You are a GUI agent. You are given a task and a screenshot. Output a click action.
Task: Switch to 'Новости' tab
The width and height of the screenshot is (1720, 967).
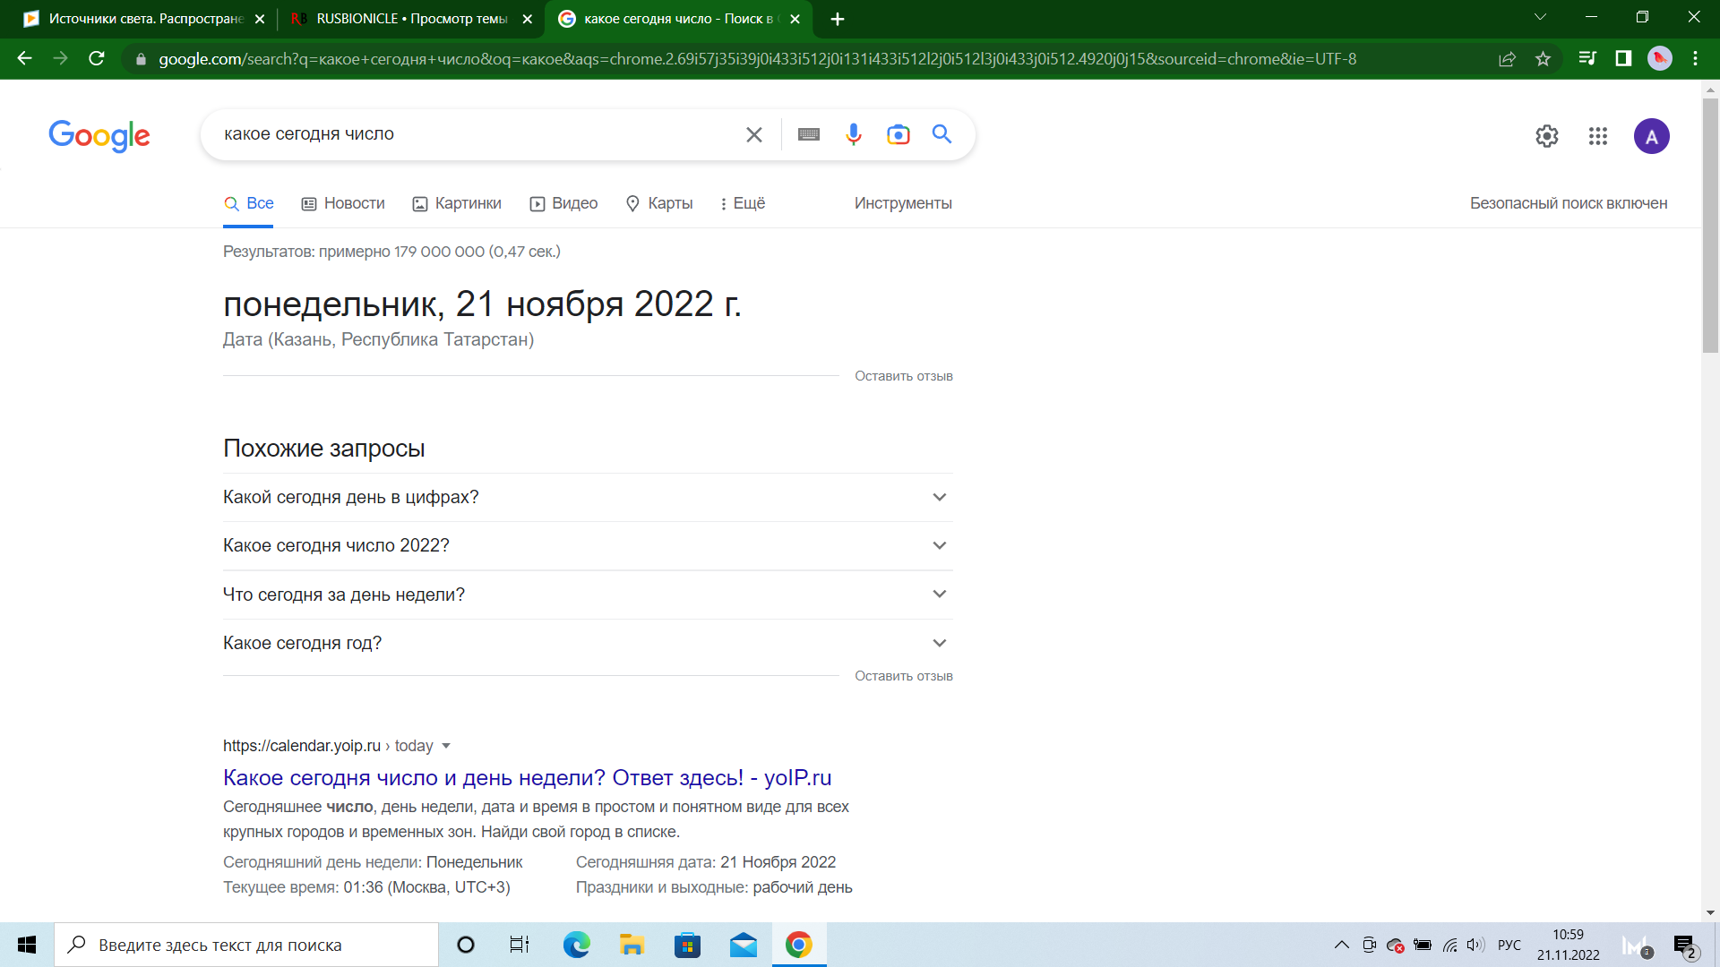pos(343,203)
